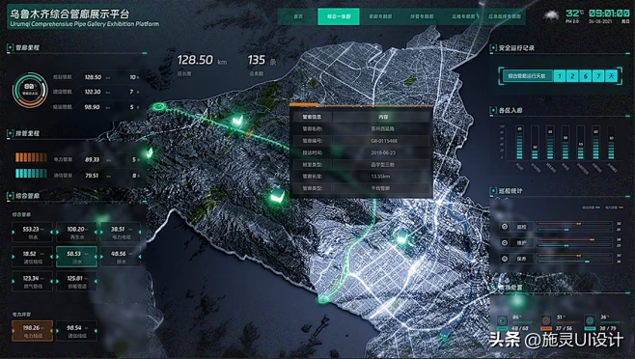The width and height of the screenshot is (635, 359).
Task: Click the 各区入廊 panel header icon
Action: [493, 110]
